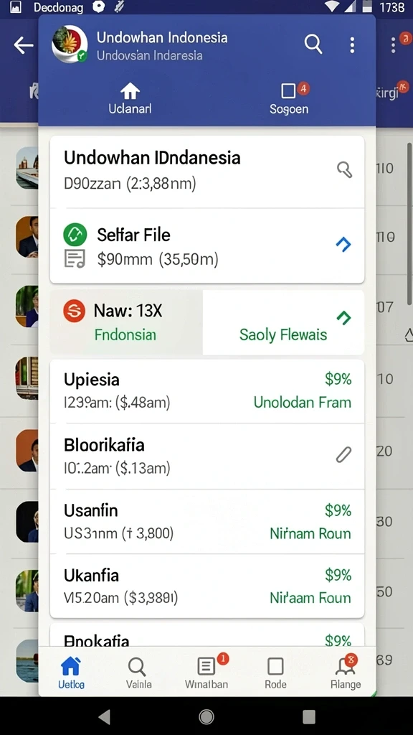Go back with the header back arrow
This screenshot has width=413, height=735.
coord(24,45)
